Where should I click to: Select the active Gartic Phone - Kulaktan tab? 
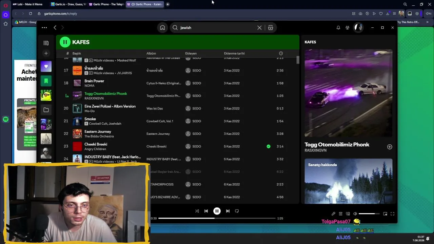click(x=144, y=4)
